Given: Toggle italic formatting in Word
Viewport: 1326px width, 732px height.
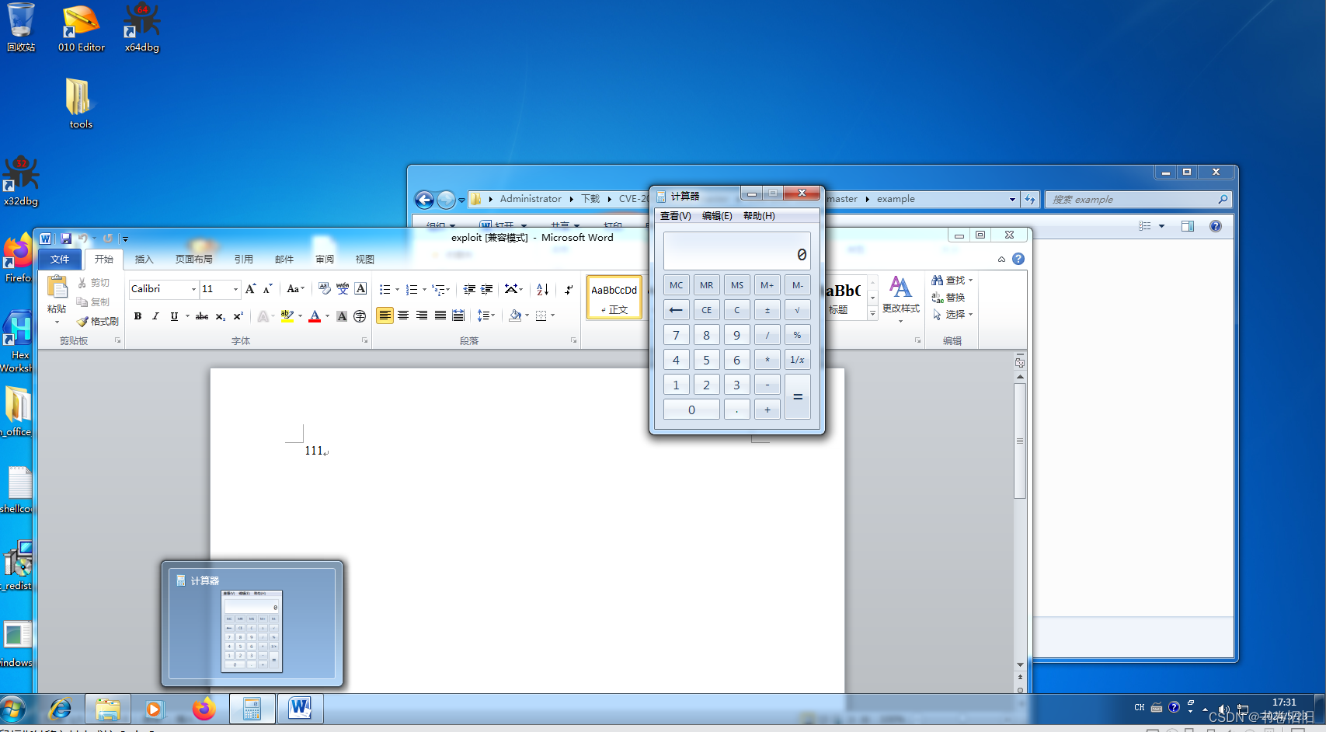Looking at the screenshot, I should point(155,316).
